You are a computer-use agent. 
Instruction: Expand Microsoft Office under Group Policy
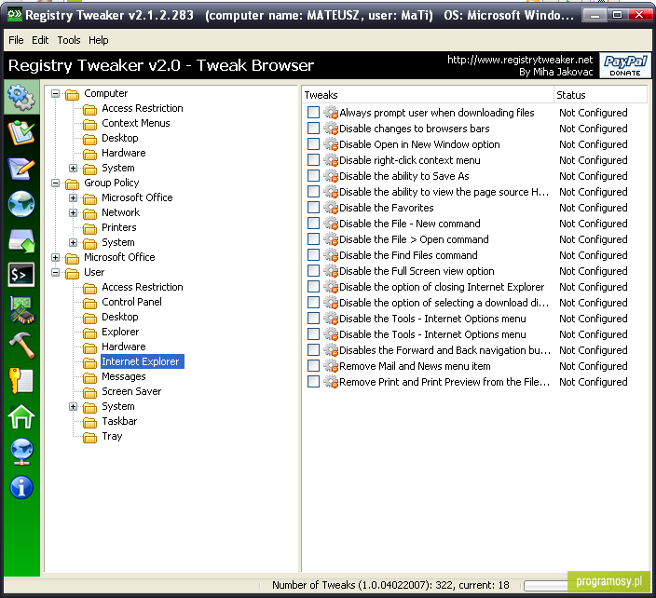pos(74,197)
